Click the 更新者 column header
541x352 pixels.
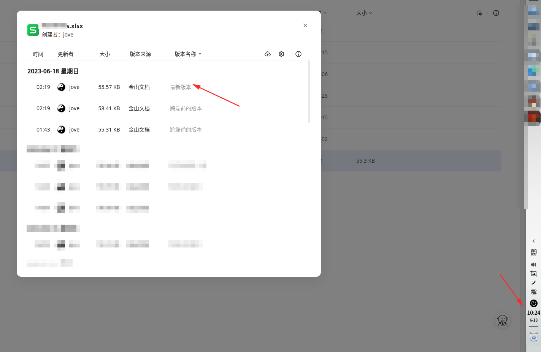coord(66,54)
